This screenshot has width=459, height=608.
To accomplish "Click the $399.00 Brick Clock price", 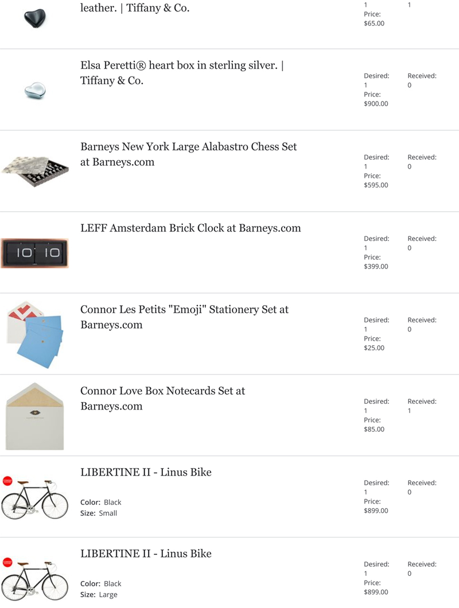I will tap(376, 266).
